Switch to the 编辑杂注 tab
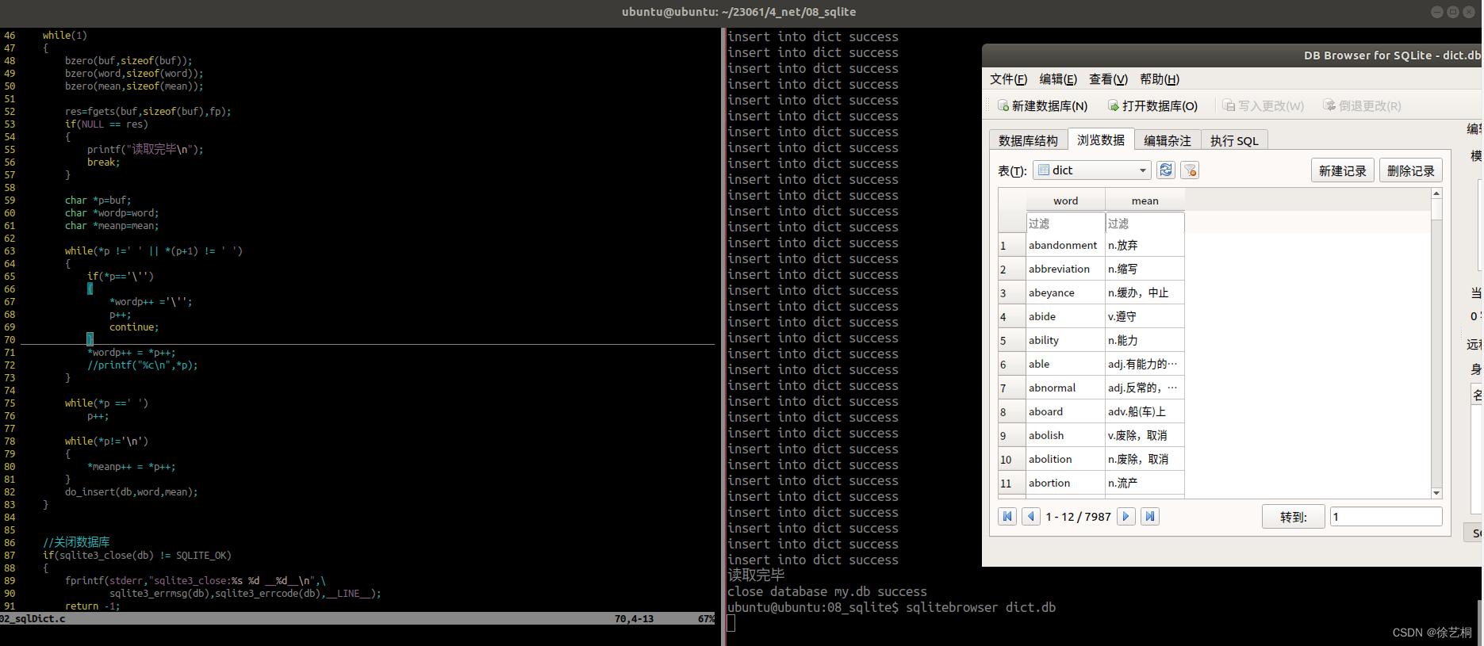The height and width of the screenshot is (646, 1484). 1168,140
